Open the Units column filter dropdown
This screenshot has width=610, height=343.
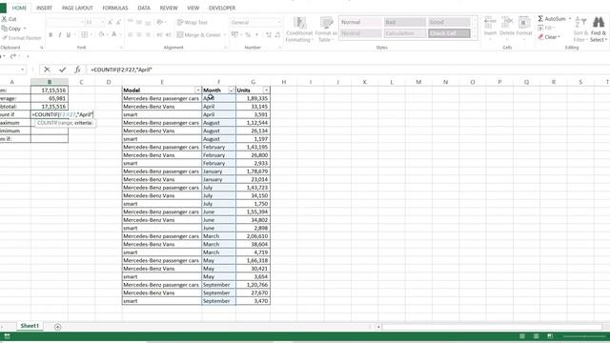click(266, 91)
